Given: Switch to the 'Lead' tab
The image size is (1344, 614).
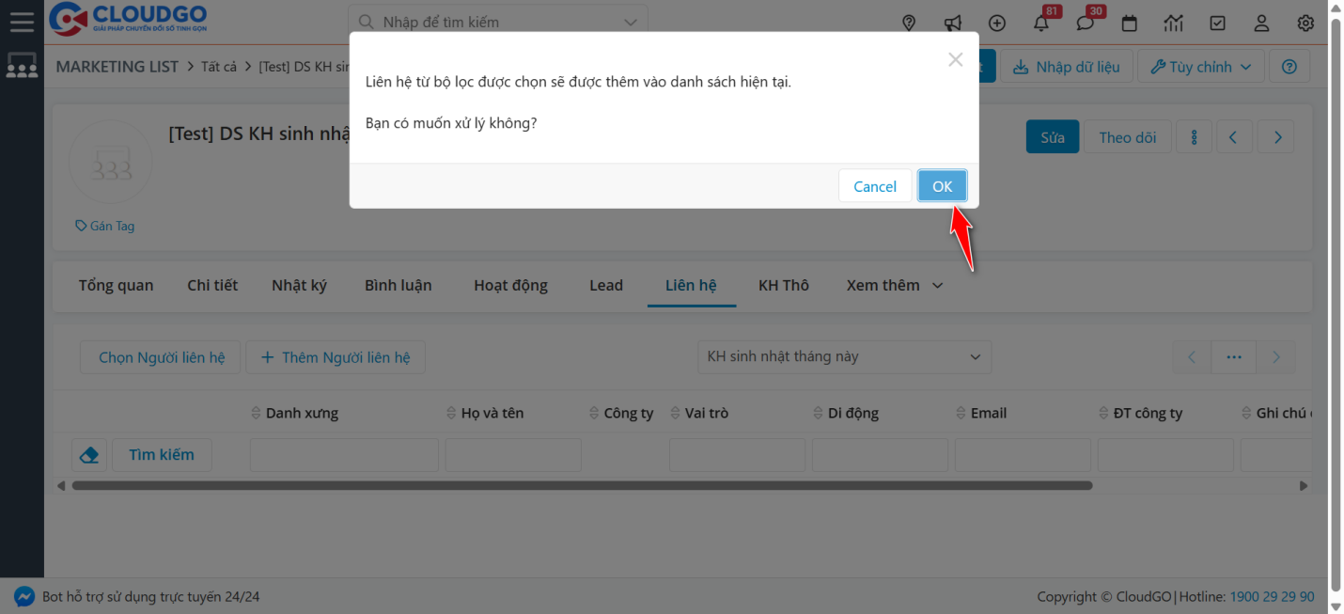Looking at the screenshot, I should tap(606, 285).
